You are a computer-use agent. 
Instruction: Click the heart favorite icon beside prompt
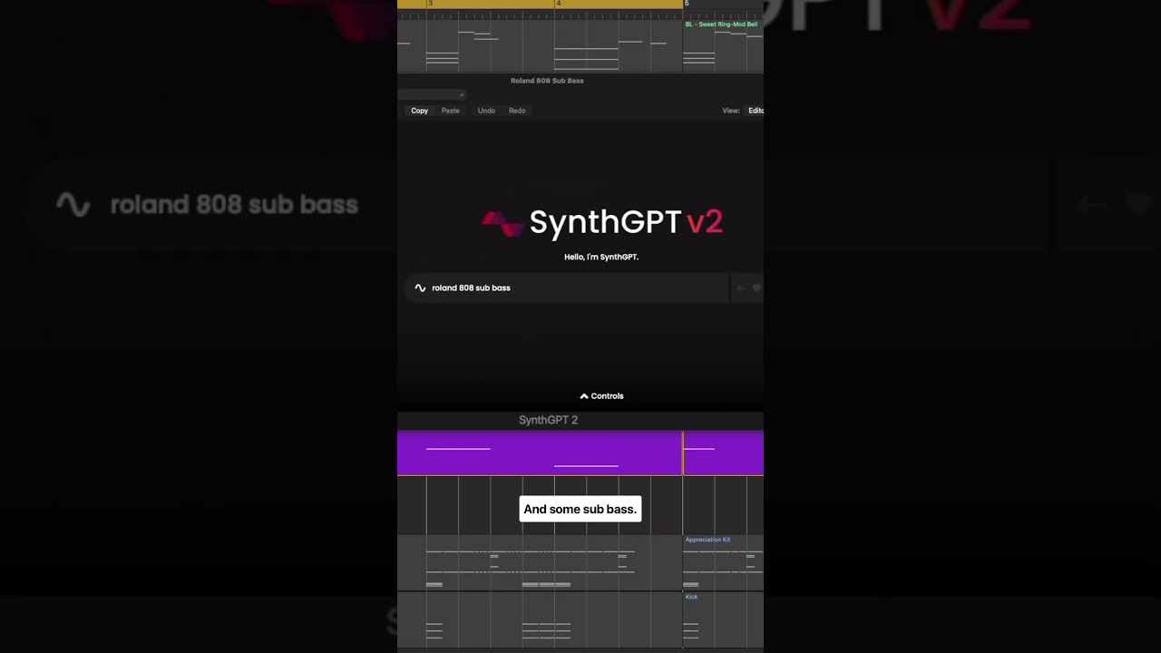tap(757, 288)
